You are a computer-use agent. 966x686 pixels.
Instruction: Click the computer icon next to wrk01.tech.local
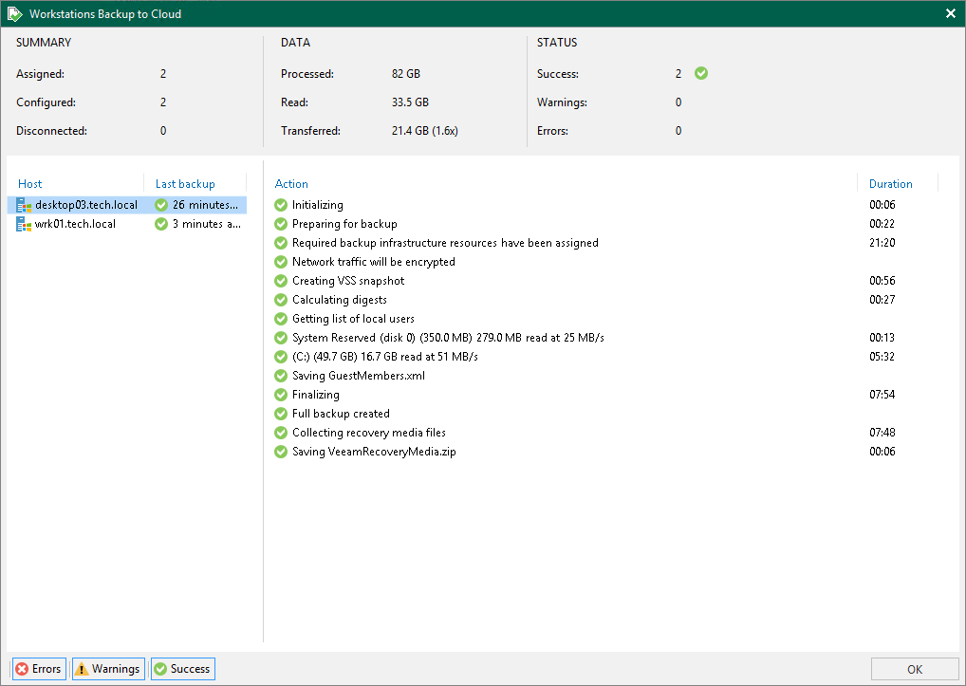pyautogui.click(x=23, y=224)
